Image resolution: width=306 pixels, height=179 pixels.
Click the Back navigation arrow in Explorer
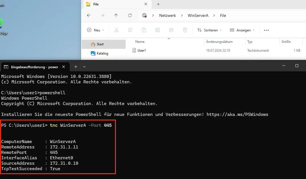point(89,15)
